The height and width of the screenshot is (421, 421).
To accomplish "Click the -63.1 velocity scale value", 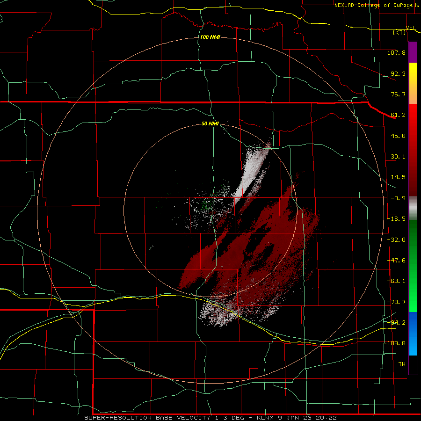I will click(x=396, y=281).
